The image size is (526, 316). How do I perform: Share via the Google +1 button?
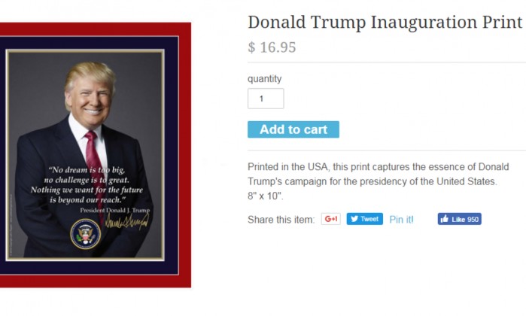(x=331, y=219)
